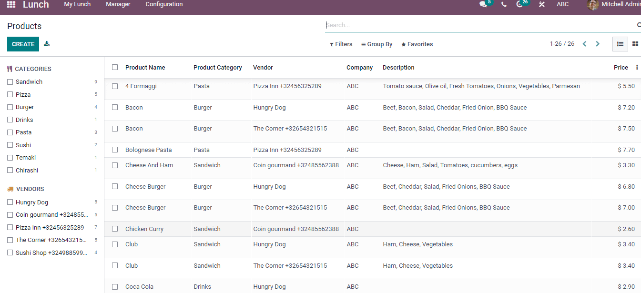Click the $ 7.20 price cell
The image size is (641, 293).
click(x=626, y=108)
